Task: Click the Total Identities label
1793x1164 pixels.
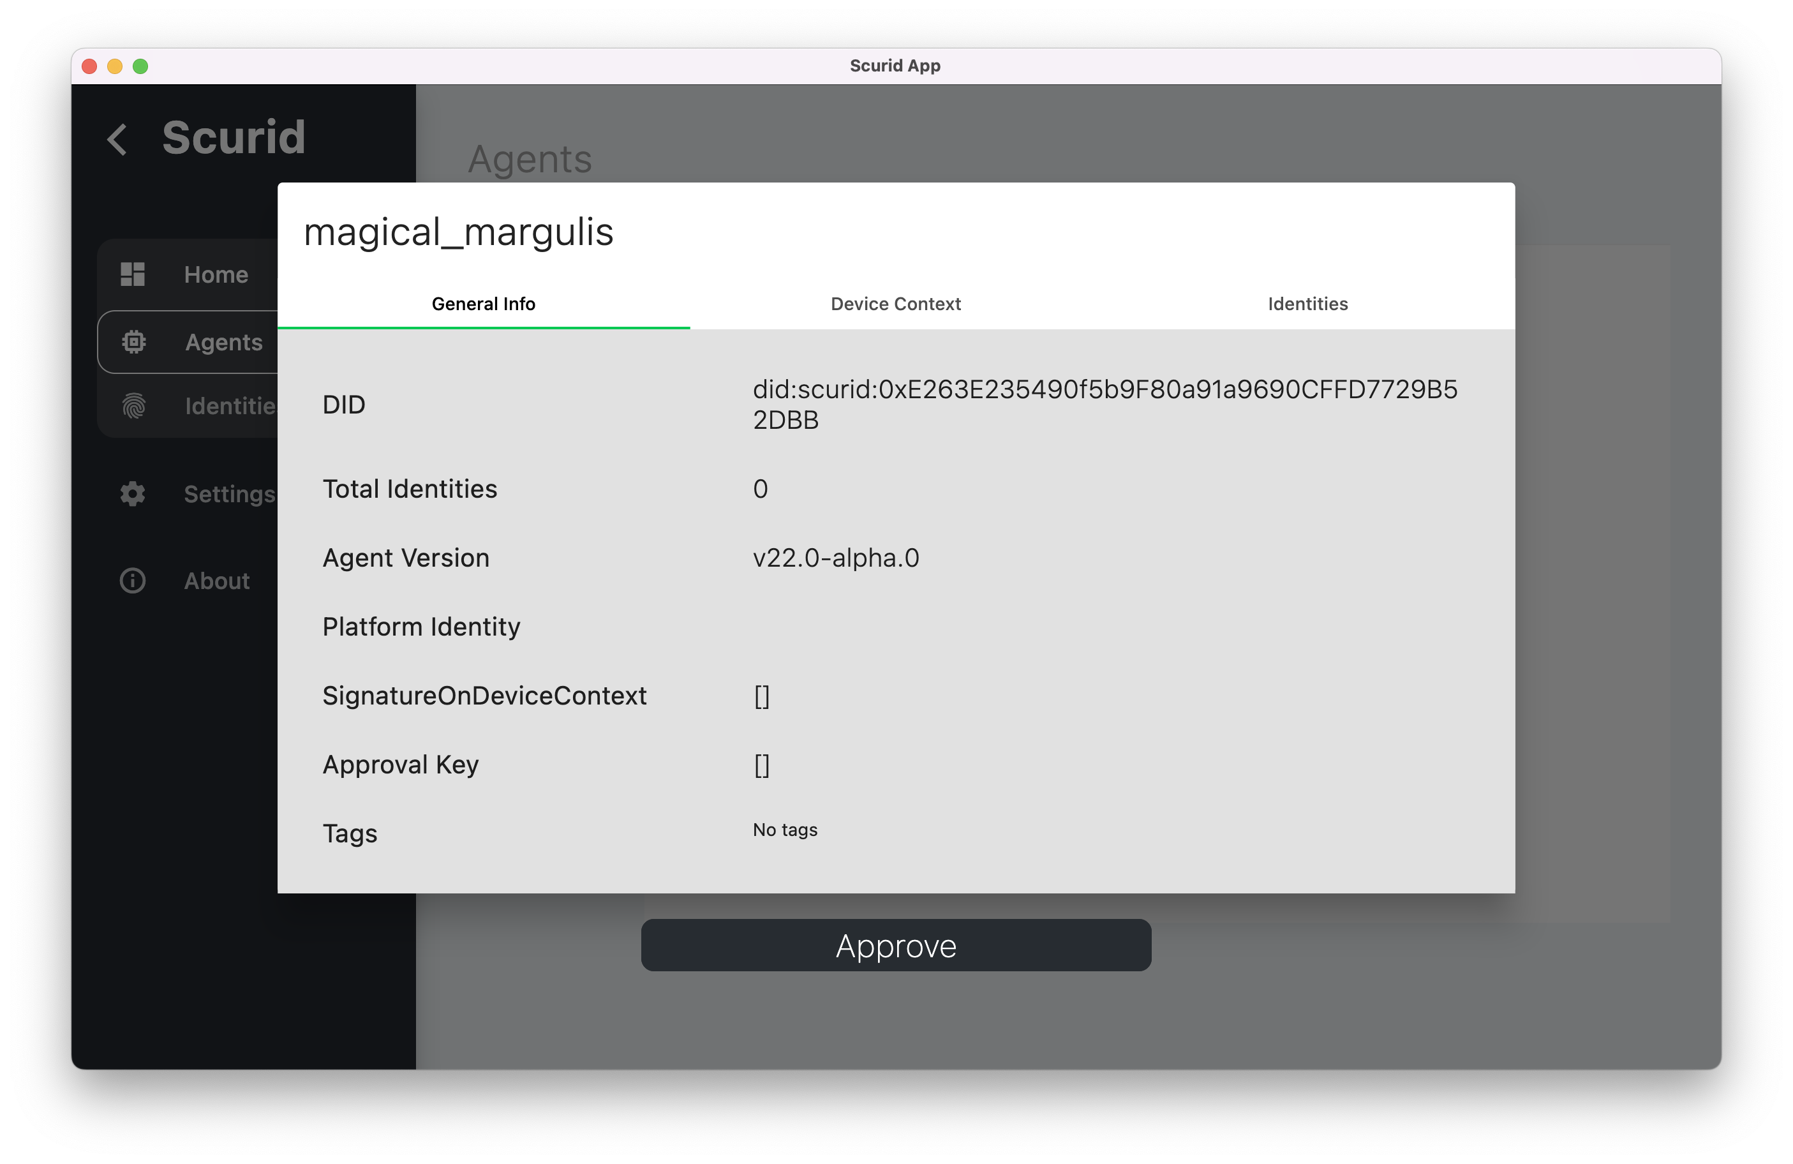Action: pos(410,489)
